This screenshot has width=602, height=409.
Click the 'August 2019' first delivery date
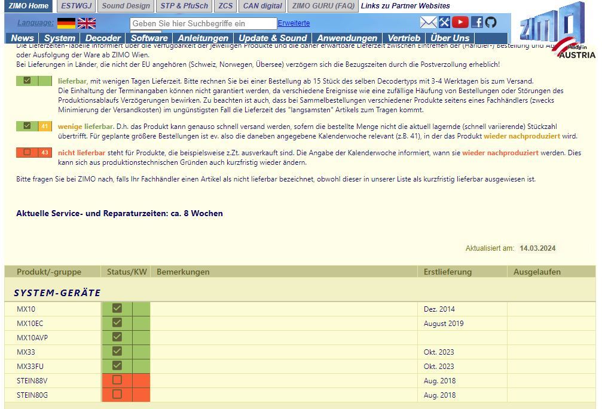point(444,324)
